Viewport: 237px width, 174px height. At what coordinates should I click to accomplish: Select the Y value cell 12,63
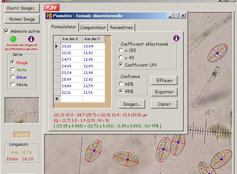pyautogui.click(x=94, y=66)
